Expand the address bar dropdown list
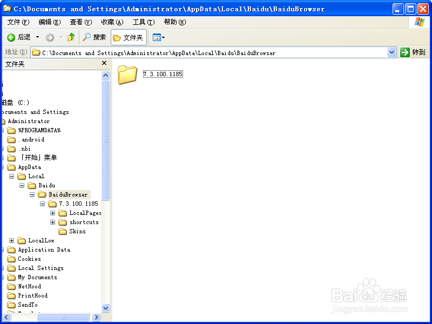This screenshot has height=324, width=432. [392, 52]
